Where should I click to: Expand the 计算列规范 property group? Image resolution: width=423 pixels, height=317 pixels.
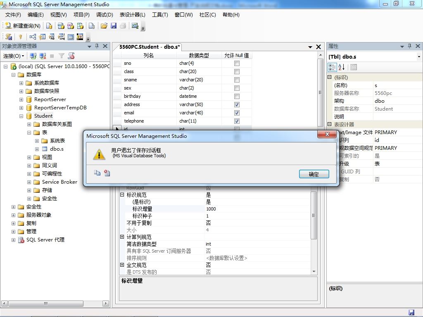click(122, 237)
